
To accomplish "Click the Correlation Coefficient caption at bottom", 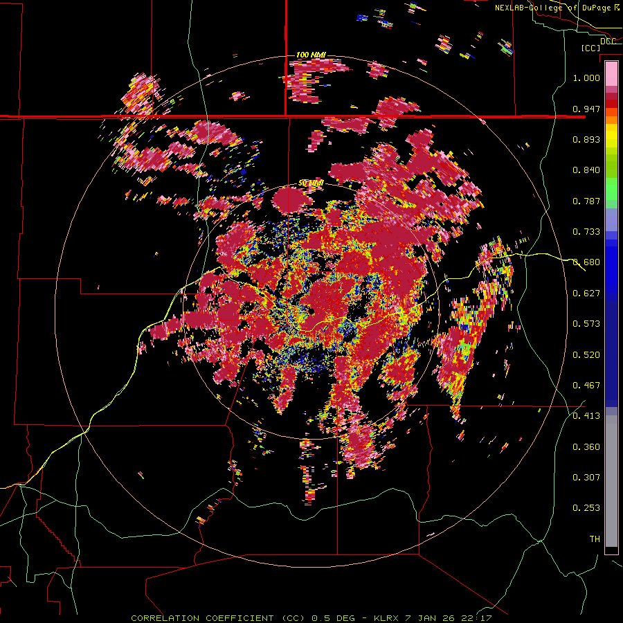I will 311,618.
